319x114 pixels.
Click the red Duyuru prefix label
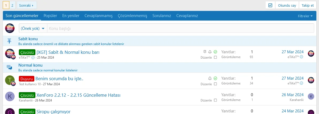click(27, 79)
